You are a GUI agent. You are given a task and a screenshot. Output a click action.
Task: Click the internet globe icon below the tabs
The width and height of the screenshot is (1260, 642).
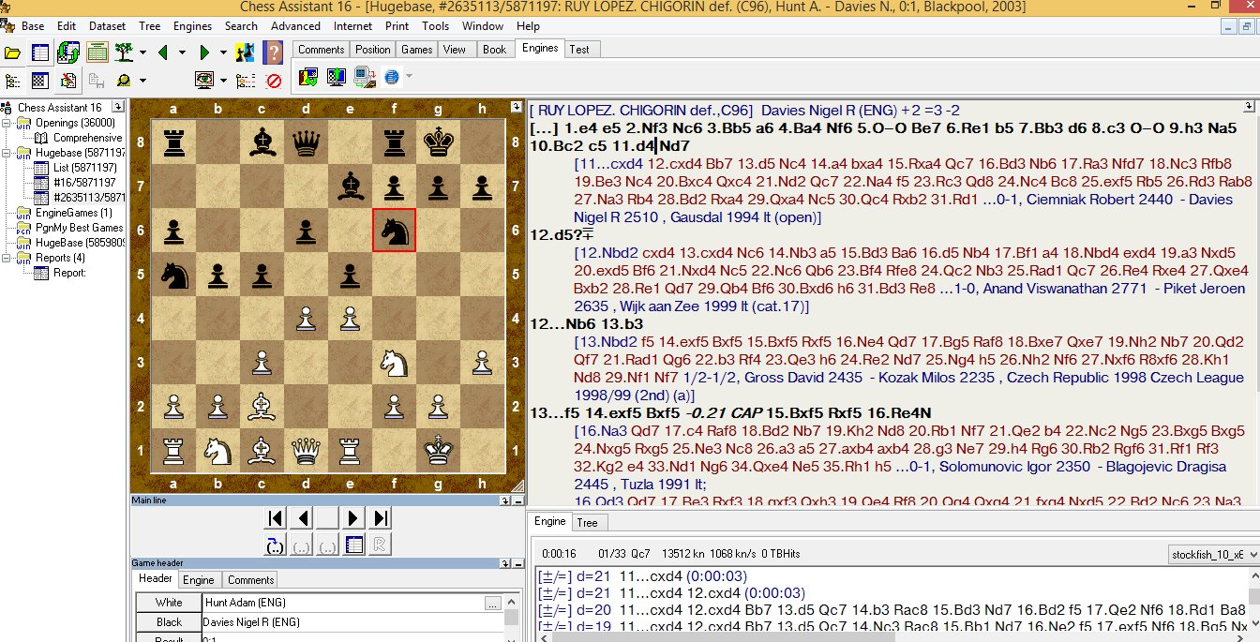click(x=392, y=77)
